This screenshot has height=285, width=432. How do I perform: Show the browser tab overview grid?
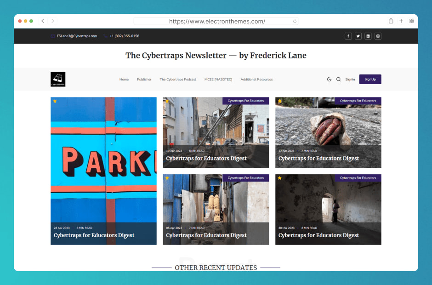tap(412, 21)
